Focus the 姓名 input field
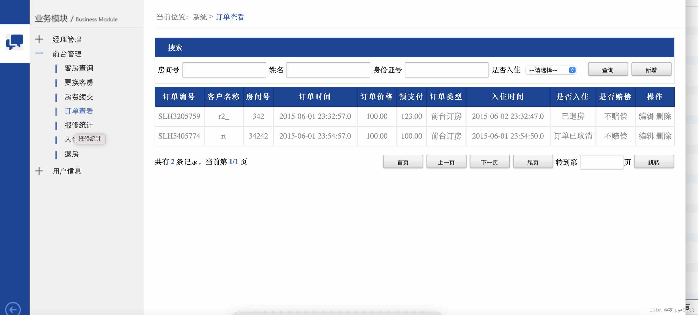The width and height of the screenshot is (698, 315). tap(328, 70)
